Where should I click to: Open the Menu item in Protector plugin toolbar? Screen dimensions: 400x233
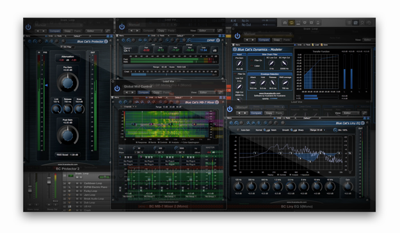[28, 36]
